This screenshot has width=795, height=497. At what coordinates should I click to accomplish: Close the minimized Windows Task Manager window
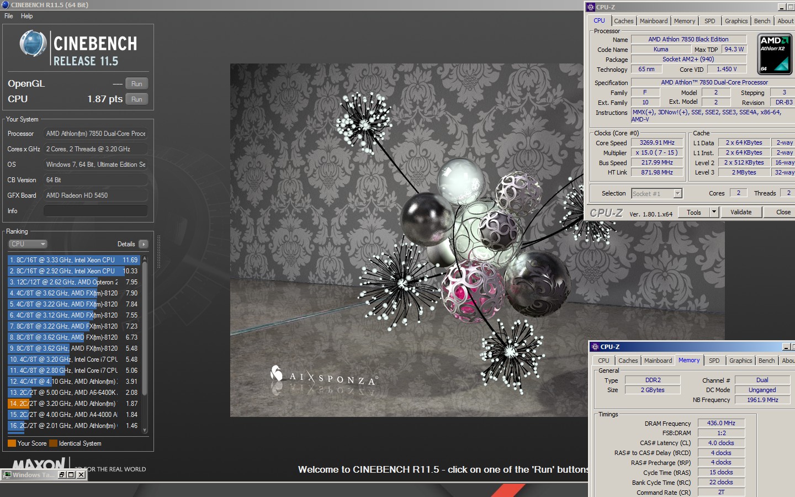tap(81, 475)
